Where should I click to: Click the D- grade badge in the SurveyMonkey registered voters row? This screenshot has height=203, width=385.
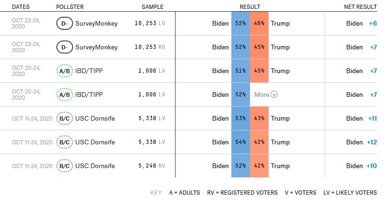pos(65,47)
